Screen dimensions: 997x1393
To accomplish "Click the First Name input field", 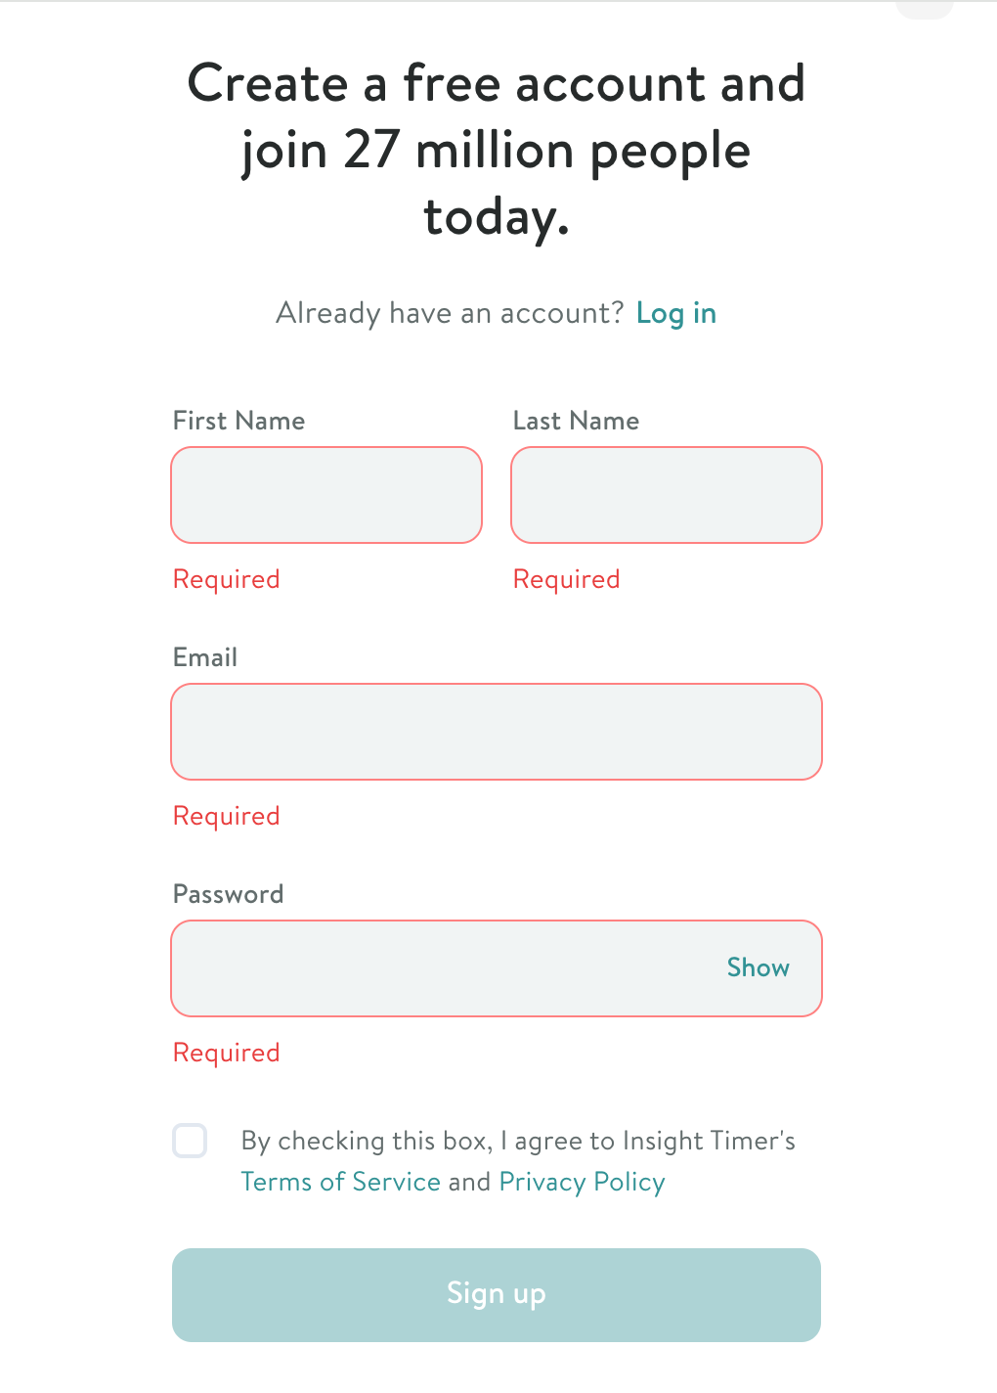I will (x=325, y=494).
